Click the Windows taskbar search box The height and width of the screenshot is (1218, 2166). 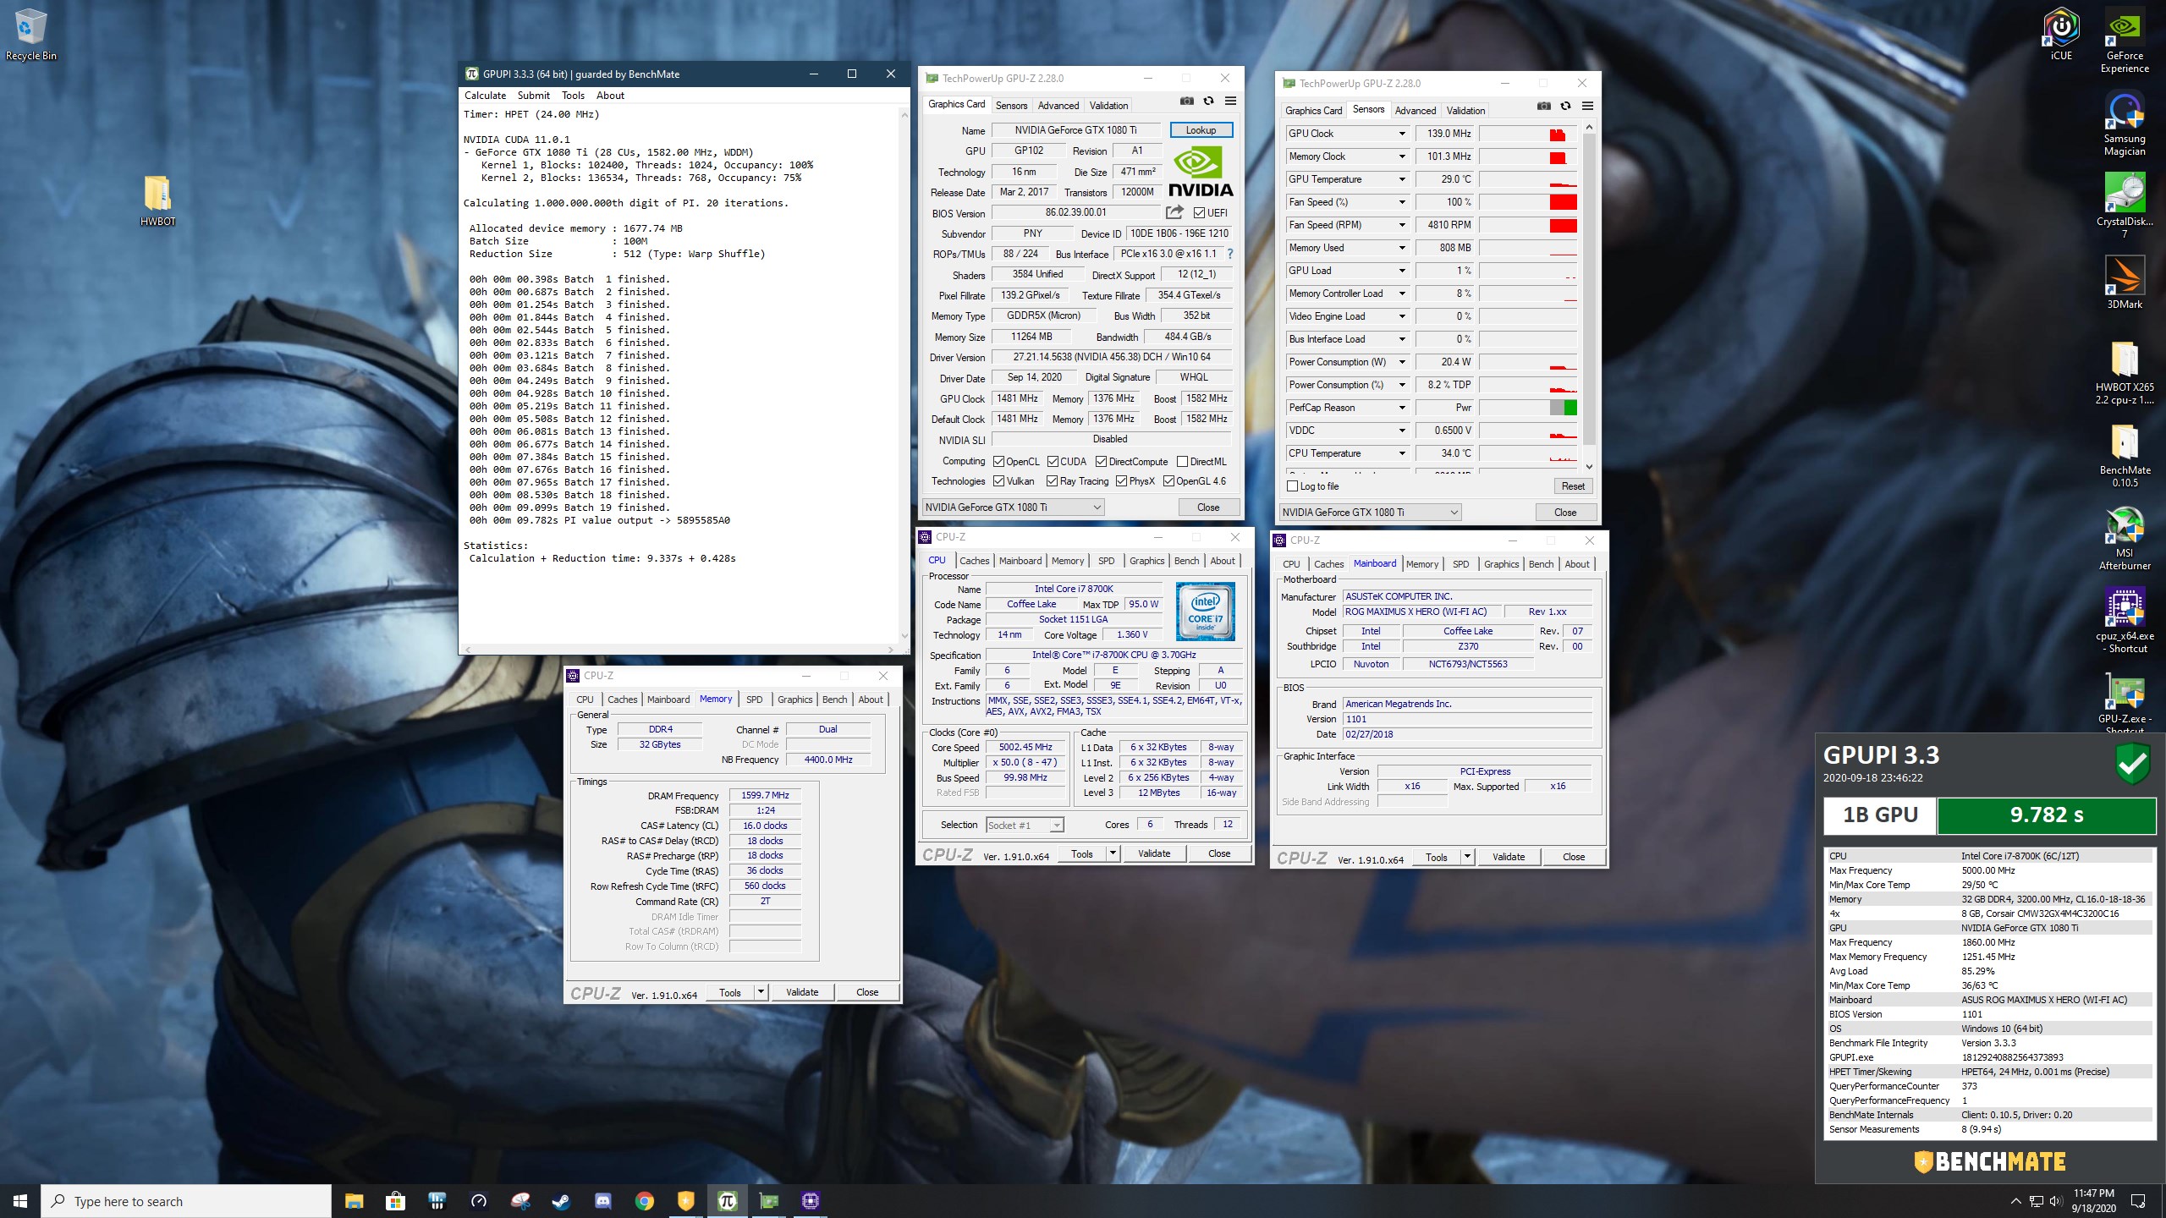[186, 1201]
